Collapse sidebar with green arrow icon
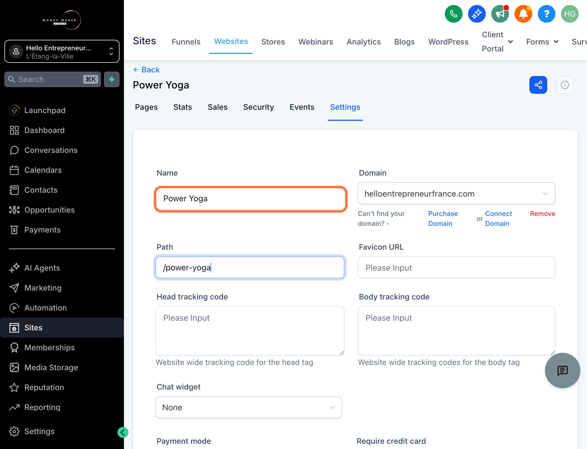 click(123, 432)
